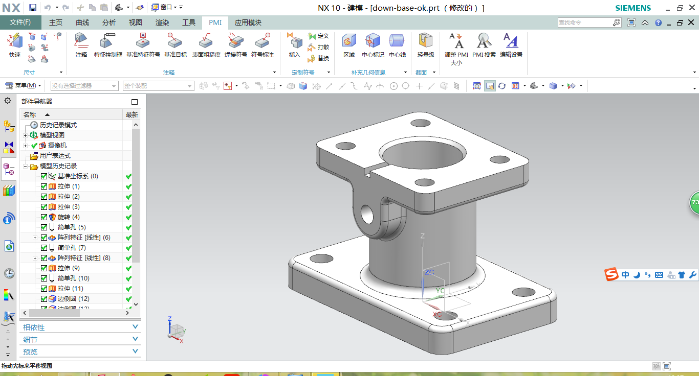Click the 轻量级 lightweight section tool

tap(426, 45)
